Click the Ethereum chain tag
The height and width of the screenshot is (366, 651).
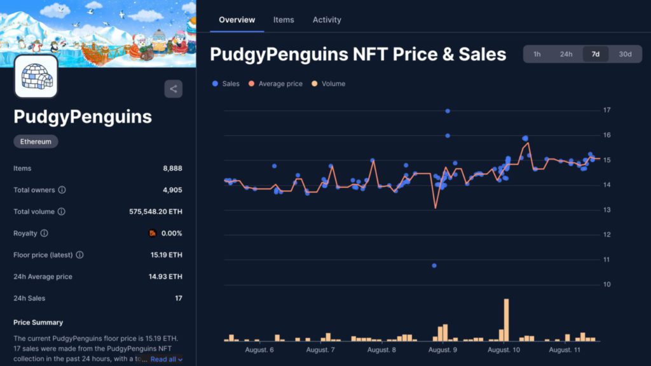point(36,141)
